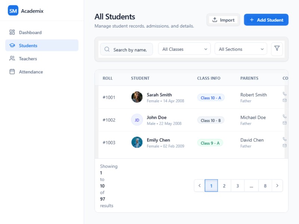The image size is (299, 224).
Task: Click the phone icon in Sarah Smith's row
Action: pos(284,94)
